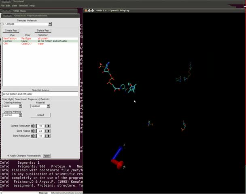The width and height of the screenshot is (246, 194).
Task: Decrease Sphere Resolution by large step
Action: coord(32,126)
